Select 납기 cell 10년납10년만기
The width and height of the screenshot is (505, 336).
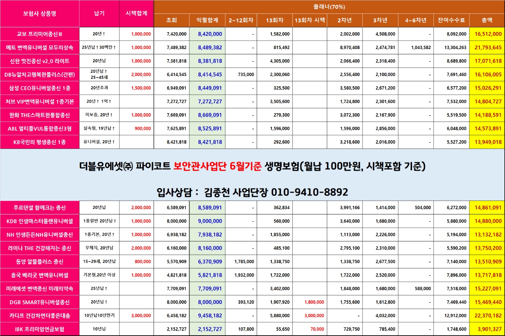99,315
